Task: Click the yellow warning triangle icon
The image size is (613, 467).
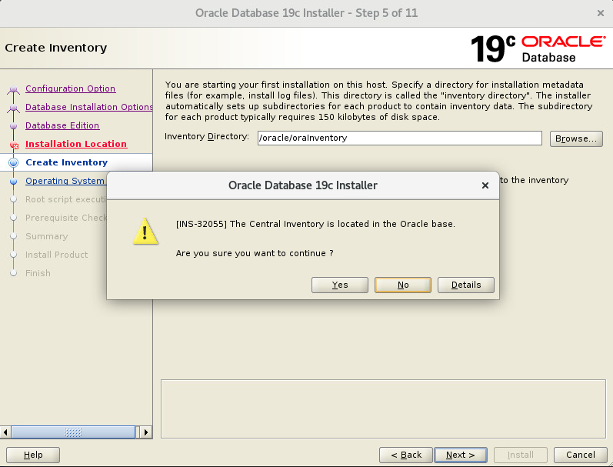Action: [145, 231]
